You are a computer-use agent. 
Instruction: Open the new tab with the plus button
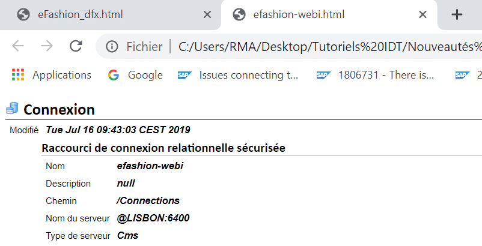(457, 14)
